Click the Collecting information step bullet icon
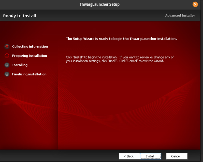The image size is (203, 162). point(7,47)
